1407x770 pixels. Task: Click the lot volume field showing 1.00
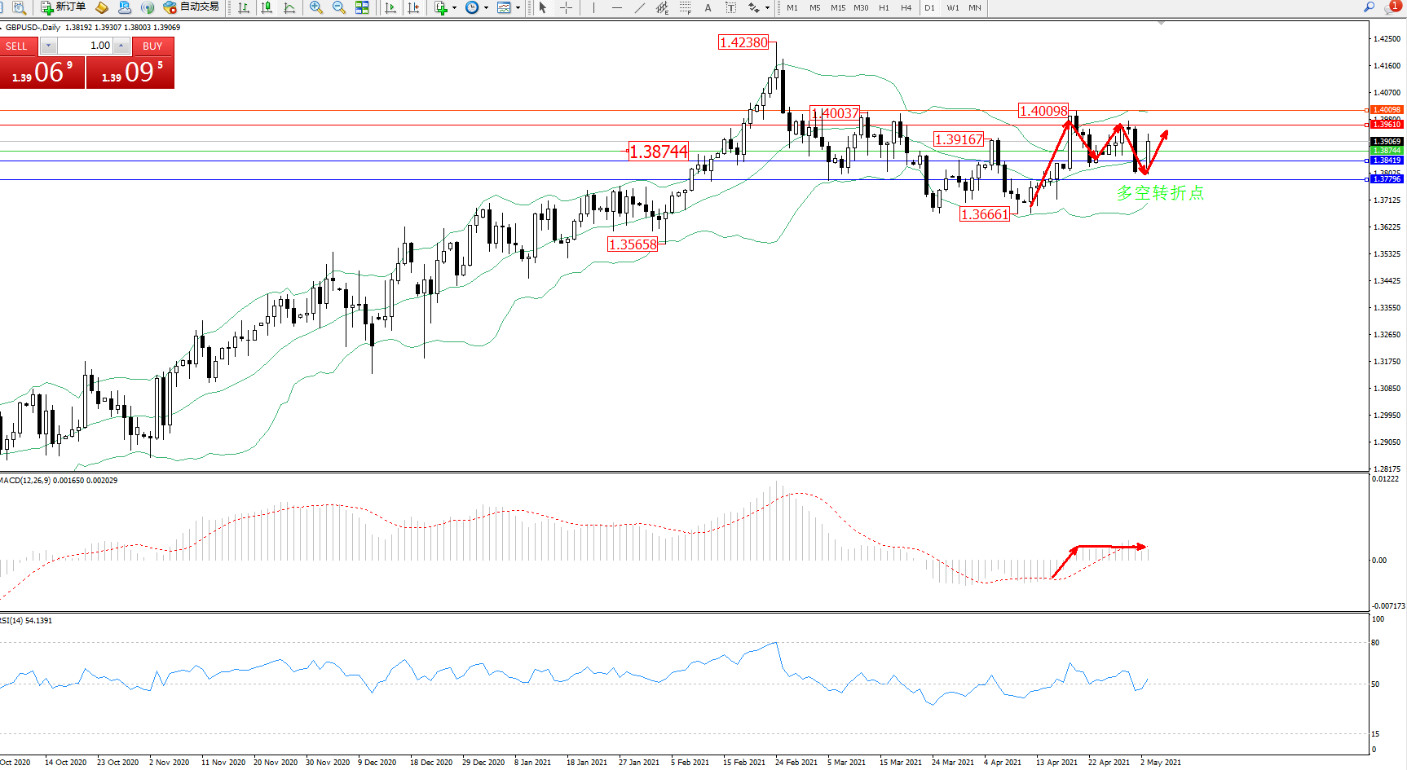(86, 46)
